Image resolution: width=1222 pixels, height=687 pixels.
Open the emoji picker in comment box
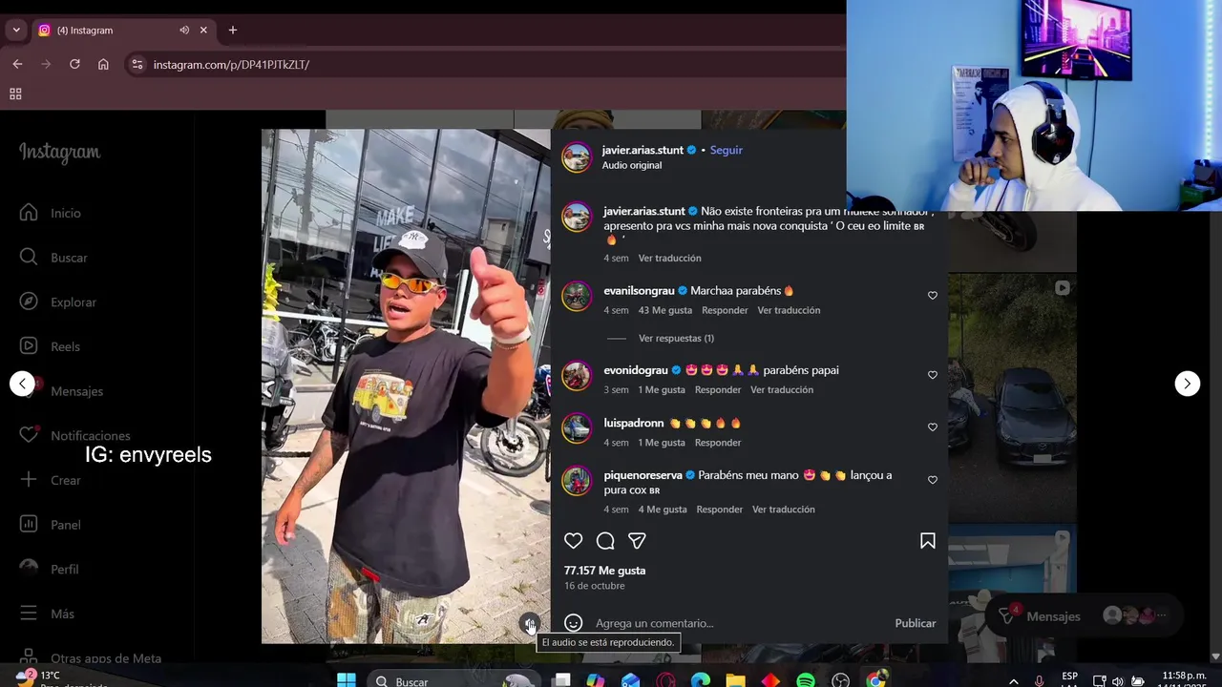point(573,623)
